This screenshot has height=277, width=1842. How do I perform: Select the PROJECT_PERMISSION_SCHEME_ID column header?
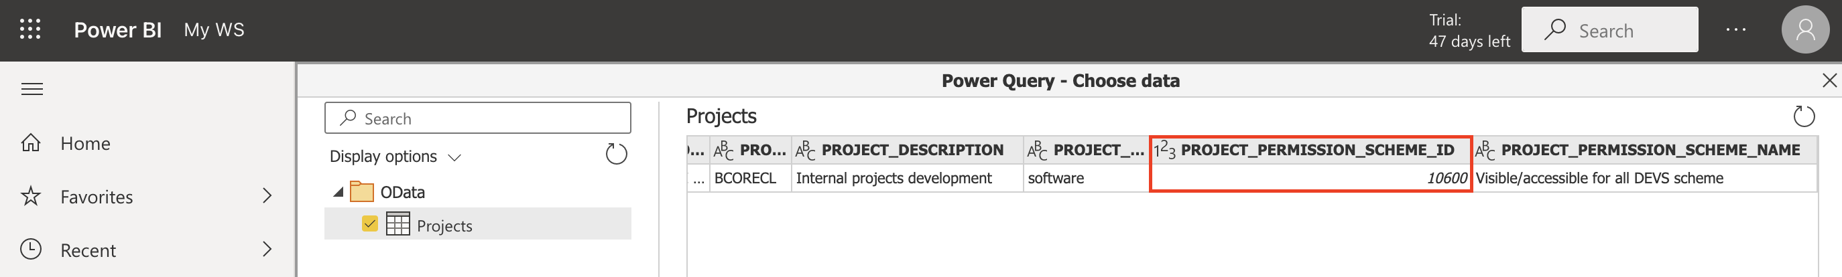[x=1316, y=150]
